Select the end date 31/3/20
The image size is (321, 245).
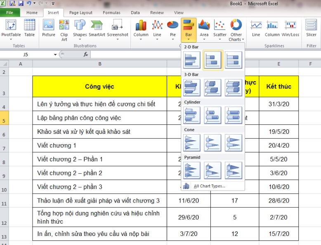[279, 104]
